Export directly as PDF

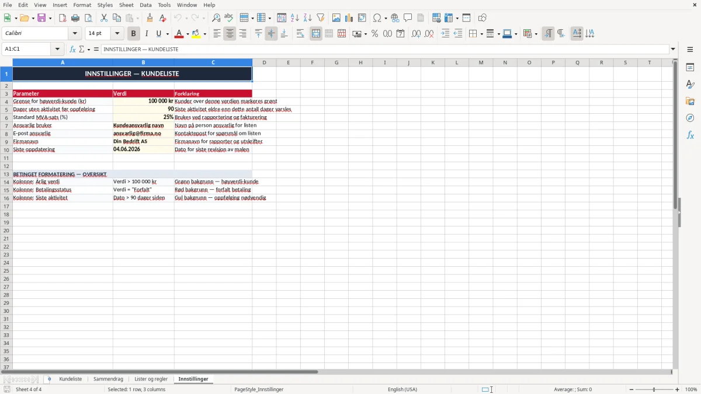tap(63, 18)
